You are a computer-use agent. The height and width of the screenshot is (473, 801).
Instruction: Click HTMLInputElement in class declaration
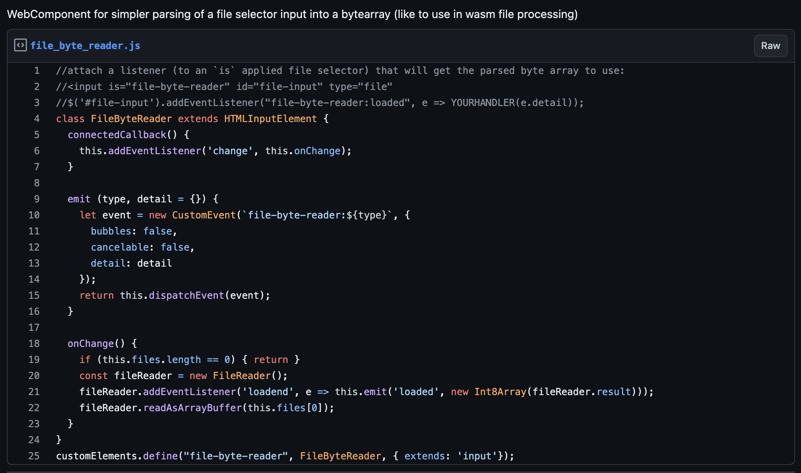click(270, 119)
